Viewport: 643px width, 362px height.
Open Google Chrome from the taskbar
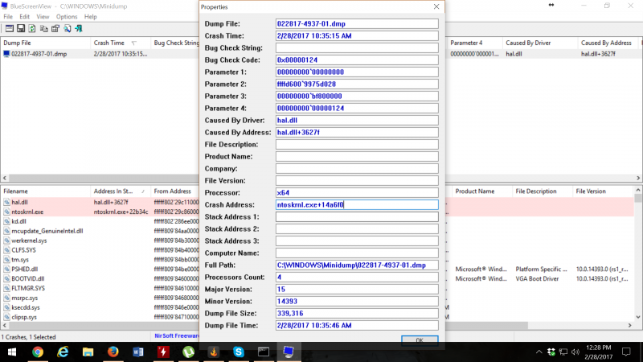pyautogui.click(x=38, y=352)
